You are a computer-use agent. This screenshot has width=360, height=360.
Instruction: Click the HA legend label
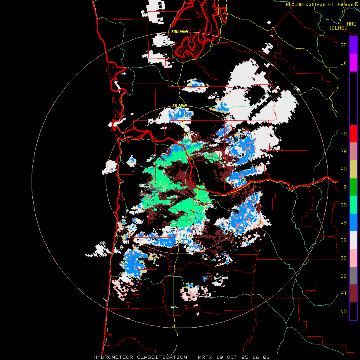click(343, 134)
